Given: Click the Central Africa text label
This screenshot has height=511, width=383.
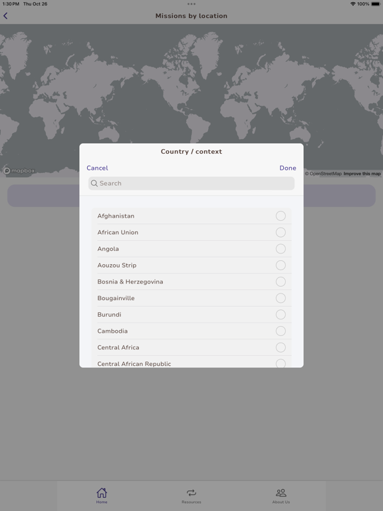Looking at the screenshot, I should [x=118, y=347].
